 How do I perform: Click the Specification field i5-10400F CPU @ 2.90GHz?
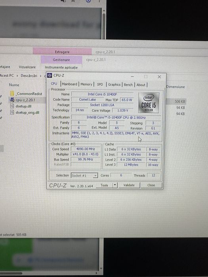click(116, 117)
